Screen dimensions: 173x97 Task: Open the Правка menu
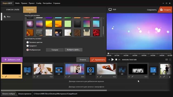click(24, 3)
